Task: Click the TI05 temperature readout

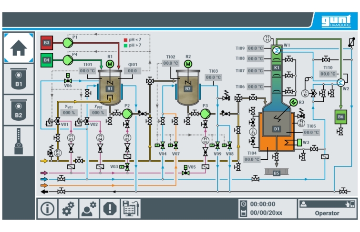Action: coord(311,132)
